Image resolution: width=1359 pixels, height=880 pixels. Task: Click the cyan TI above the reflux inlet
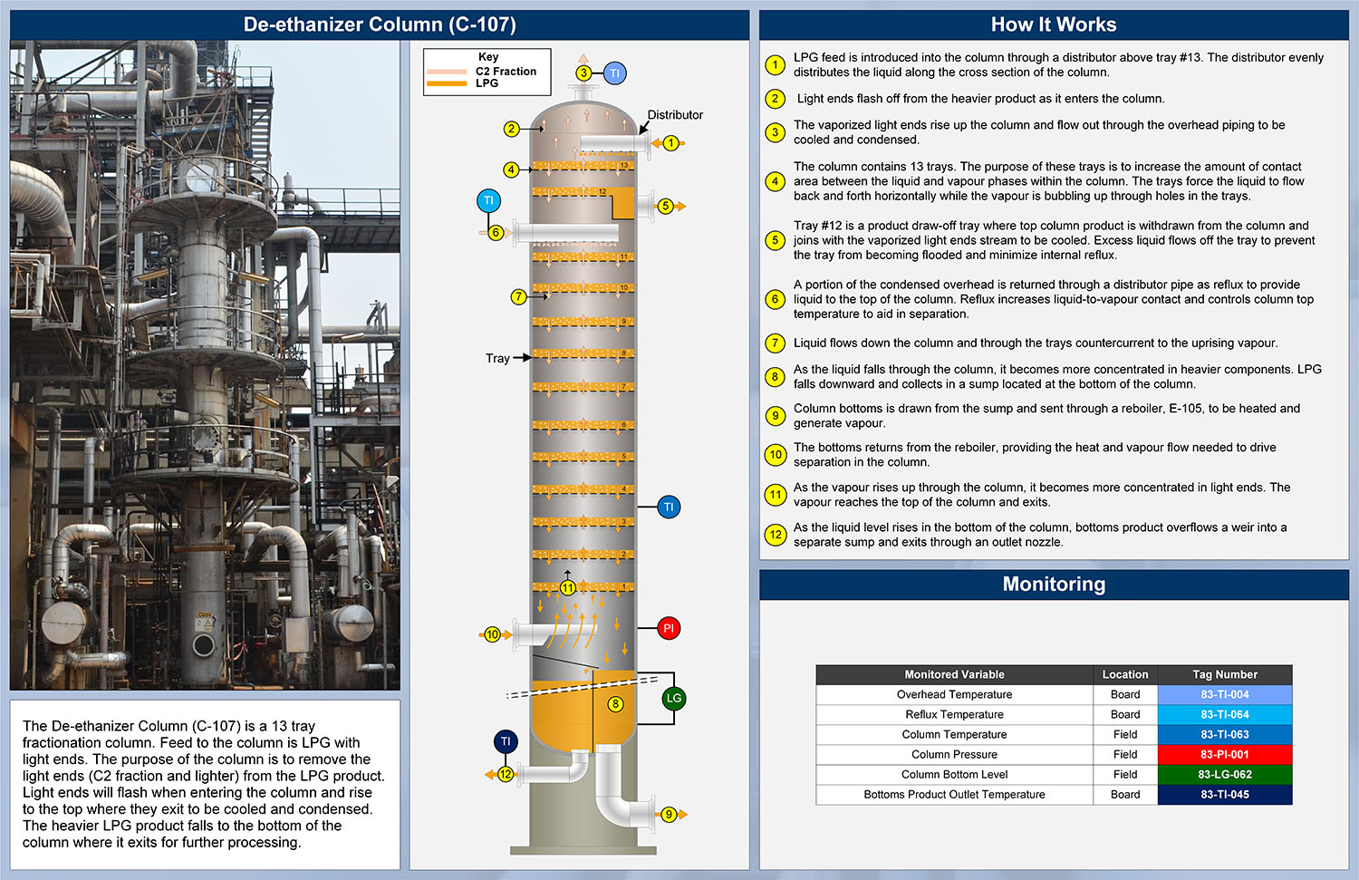pos(488,200)
